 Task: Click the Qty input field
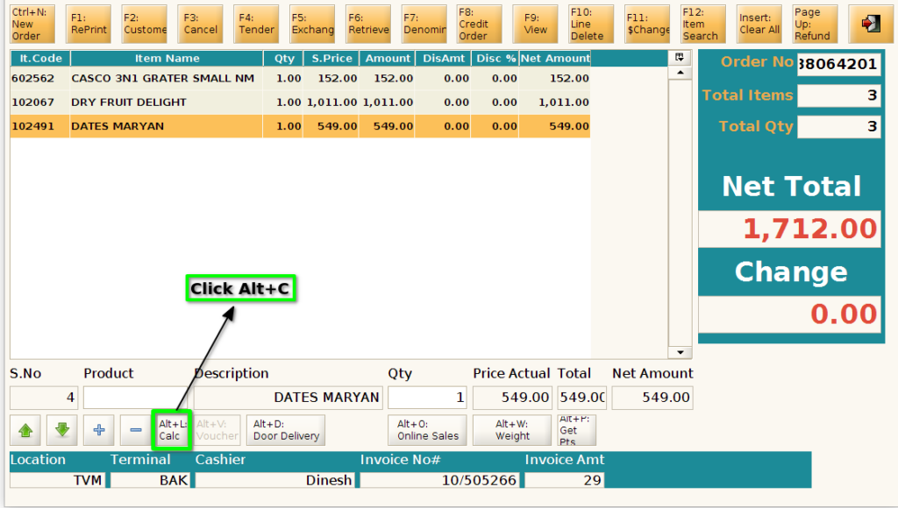427,398
